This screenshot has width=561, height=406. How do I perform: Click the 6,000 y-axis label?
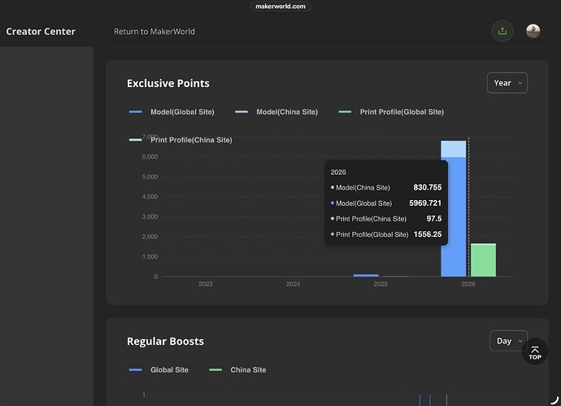150,157
